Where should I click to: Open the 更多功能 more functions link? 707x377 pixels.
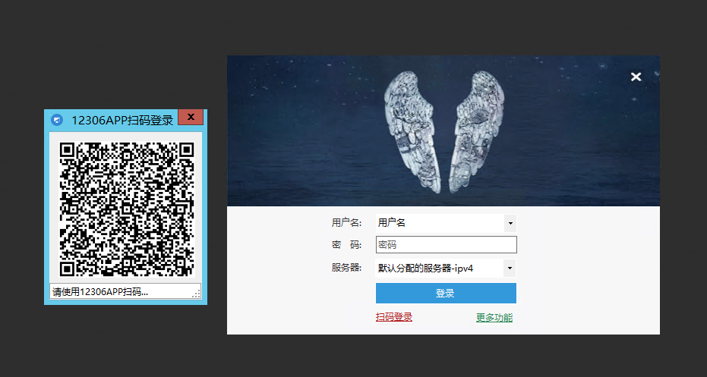[x=494, y=318]
